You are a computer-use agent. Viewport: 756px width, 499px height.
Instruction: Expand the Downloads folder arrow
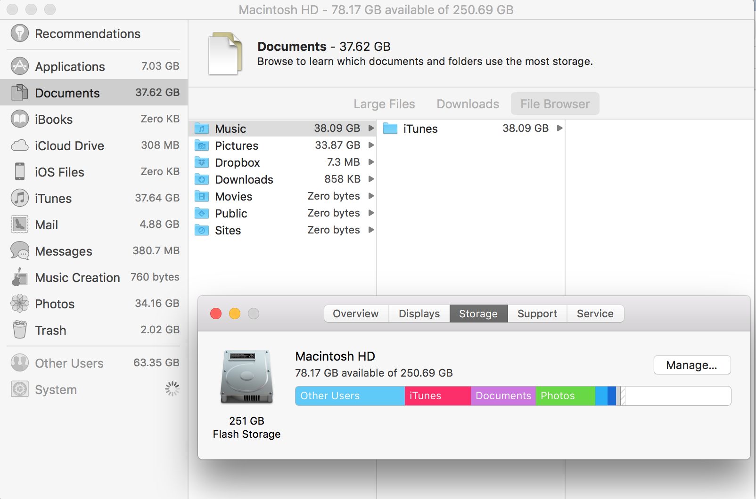coord(371,179)
